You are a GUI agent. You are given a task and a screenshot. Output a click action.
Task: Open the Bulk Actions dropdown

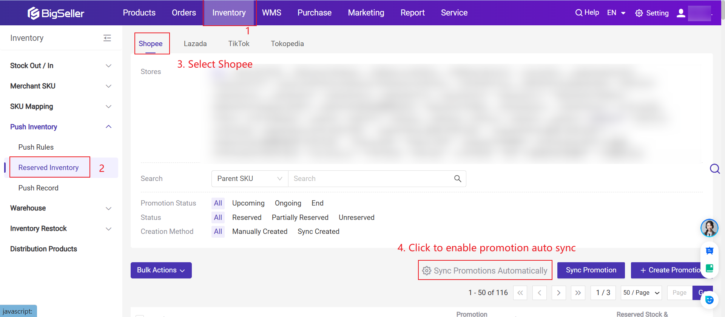pyautogui.click(x=161, y=270)
